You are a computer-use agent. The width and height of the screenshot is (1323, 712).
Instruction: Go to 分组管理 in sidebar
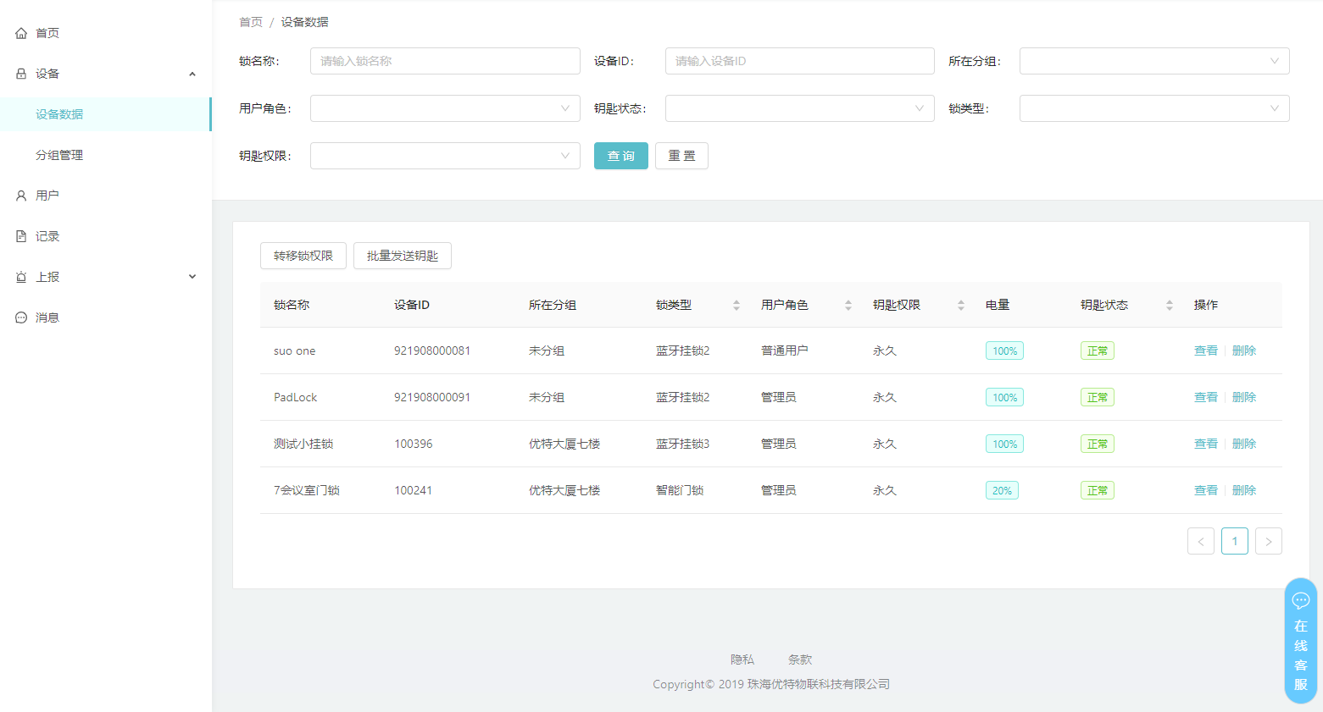[59, 155]
